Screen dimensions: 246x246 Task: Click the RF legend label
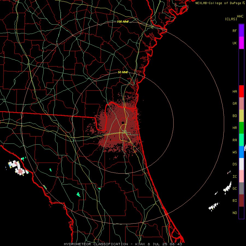click(235, 31)
